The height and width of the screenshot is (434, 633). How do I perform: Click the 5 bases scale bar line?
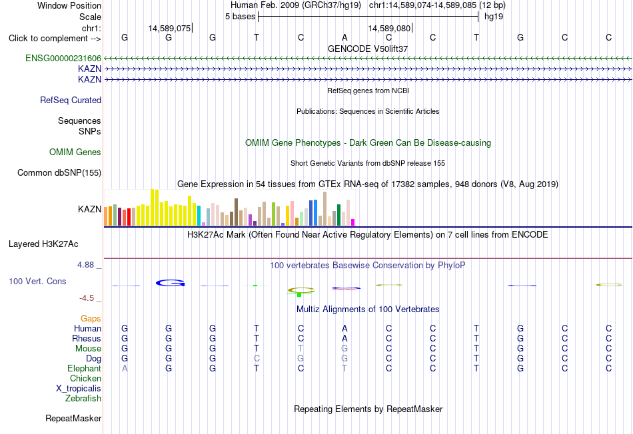click(368, 17)
